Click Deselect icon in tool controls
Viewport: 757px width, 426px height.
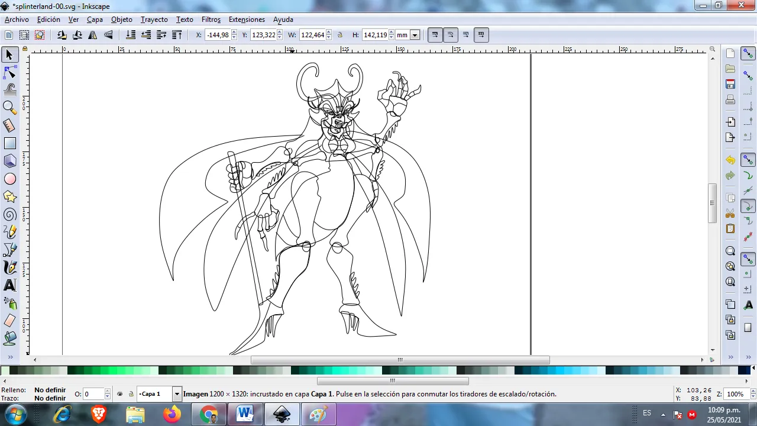pyautogui.click(x=40, y=35)
